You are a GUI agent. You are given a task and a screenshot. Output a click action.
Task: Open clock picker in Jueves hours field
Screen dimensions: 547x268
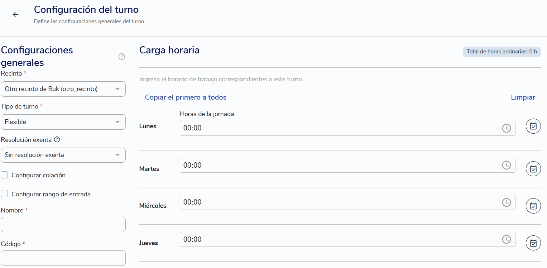(x=506, y=239)
